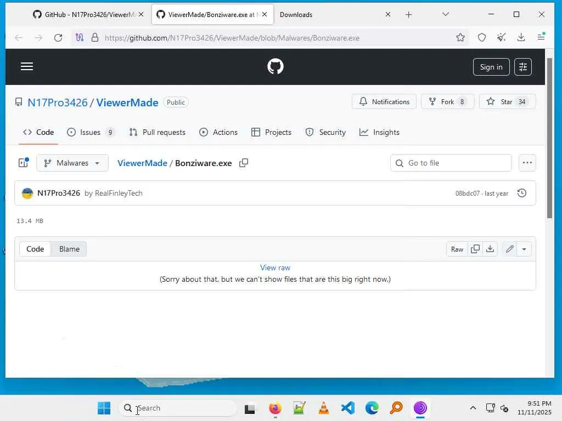
Task: Open the Pull requests tab
Action: pyautogui.click(x=158, y=133)
